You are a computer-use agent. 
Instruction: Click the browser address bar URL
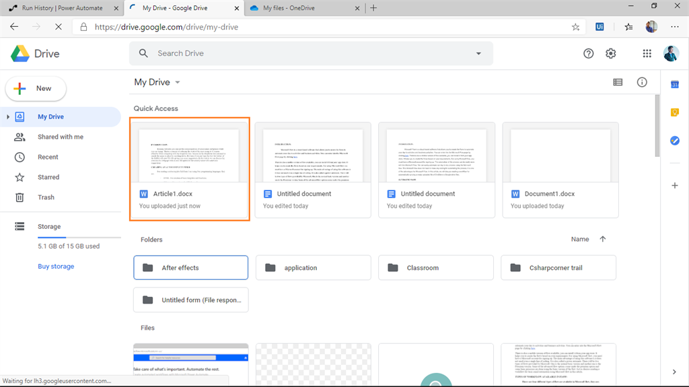click(167, 27)
